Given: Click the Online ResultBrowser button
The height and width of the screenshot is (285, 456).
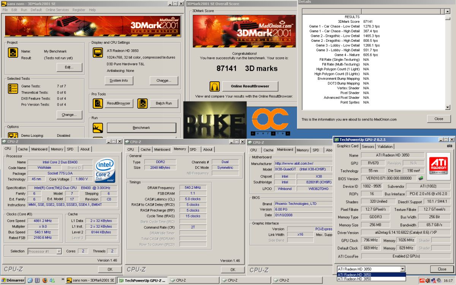Looking at the screenshot, I should [x=250, y=86].
